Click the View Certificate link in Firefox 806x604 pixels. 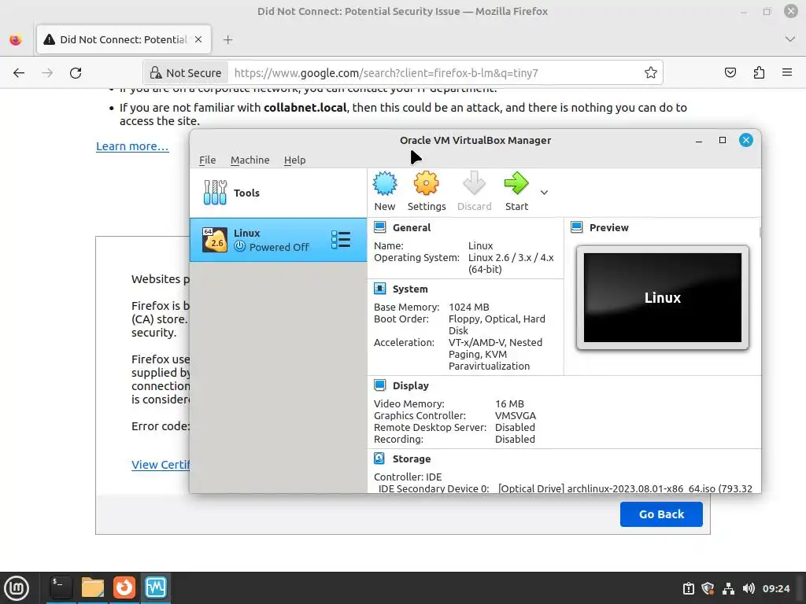click(x=161, y=465)
